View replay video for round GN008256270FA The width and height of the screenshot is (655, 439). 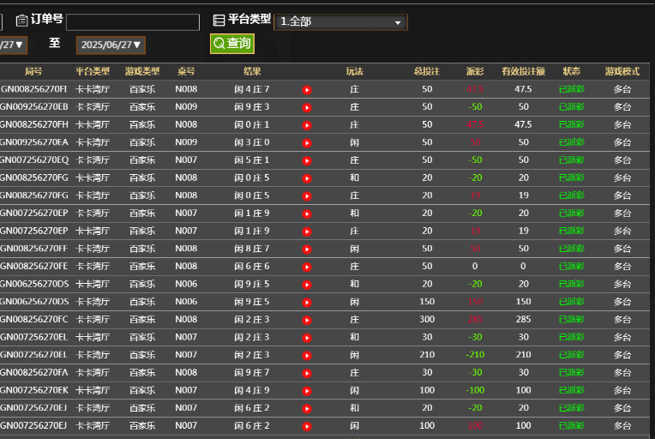click(x=307, y=373)
